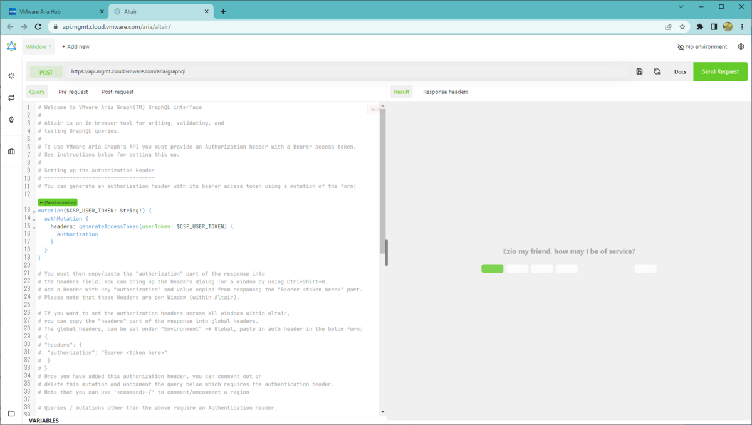Open the POST method selector
The image size is (752, 425).
point(46,72)
